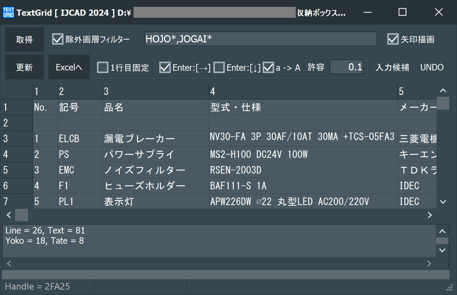Click the grid's horizontal scrollbar thumb
Image resolution: width=457 pixels, height=295 pixels.
pyautogui.click(x=22, y=215)
